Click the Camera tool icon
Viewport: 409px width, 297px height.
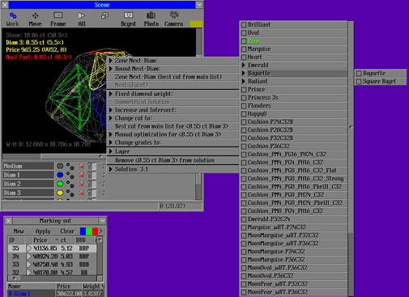tap(174, 15)
